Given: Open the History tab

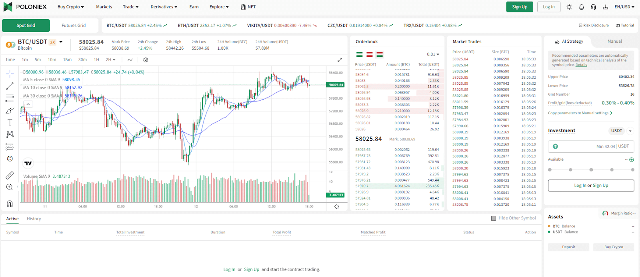Looking at the screenshot, I should coord(34,219).
